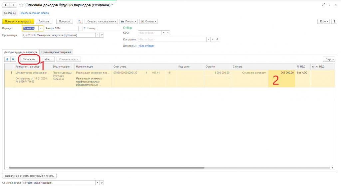Viewport: 341px width, 187px height.
Task: Expand the Период type dropdown
Action: tap(40, 29)
